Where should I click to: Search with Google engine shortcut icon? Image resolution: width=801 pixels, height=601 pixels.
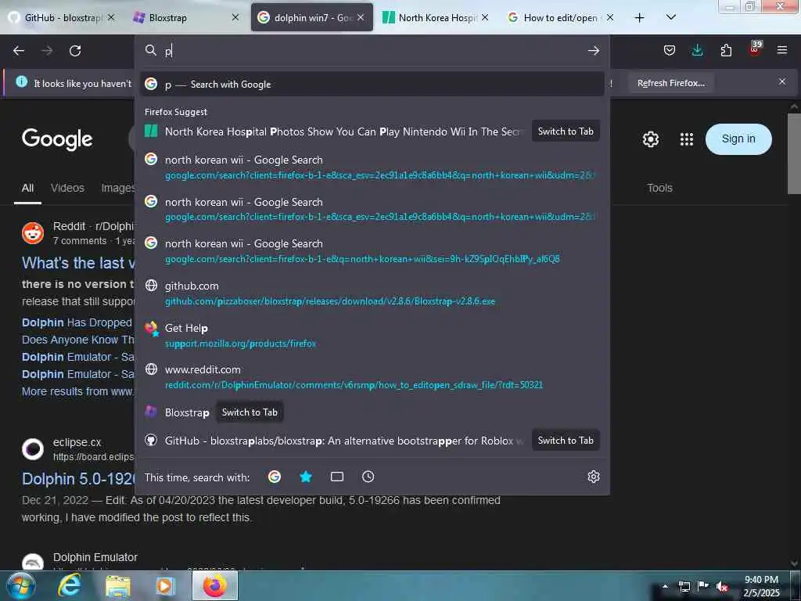click(275, 477)
